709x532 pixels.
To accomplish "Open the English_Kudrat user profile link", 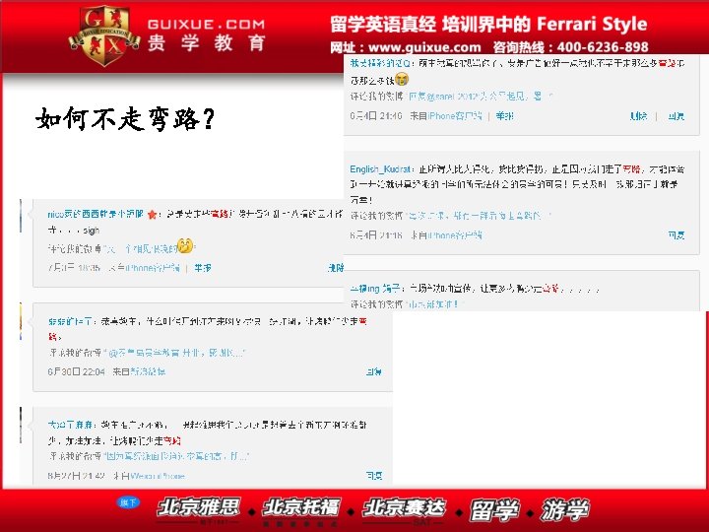I will click(380, 169).
